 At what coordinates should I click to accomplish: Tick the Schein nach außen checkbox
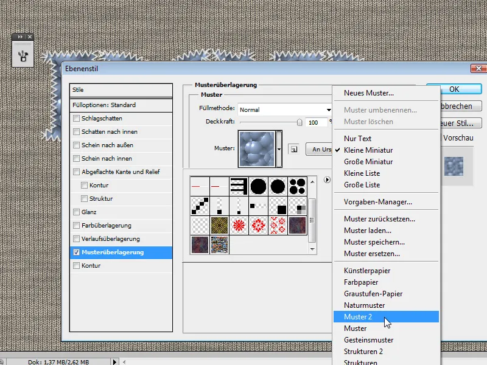[x=76, y=145]
